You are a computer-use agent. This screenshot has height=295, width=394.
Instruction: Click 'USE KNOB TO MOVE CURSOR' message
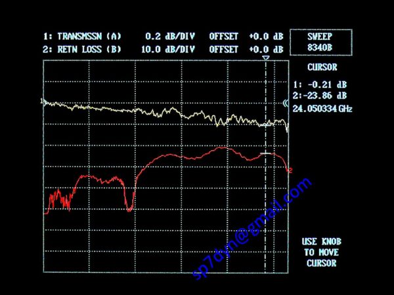coord(321,252)
